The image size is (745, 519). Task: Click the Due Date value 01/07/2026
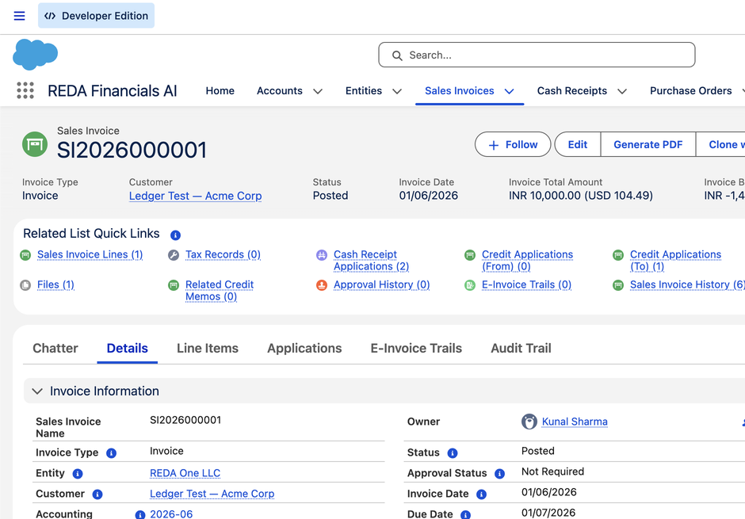(548, 513)
